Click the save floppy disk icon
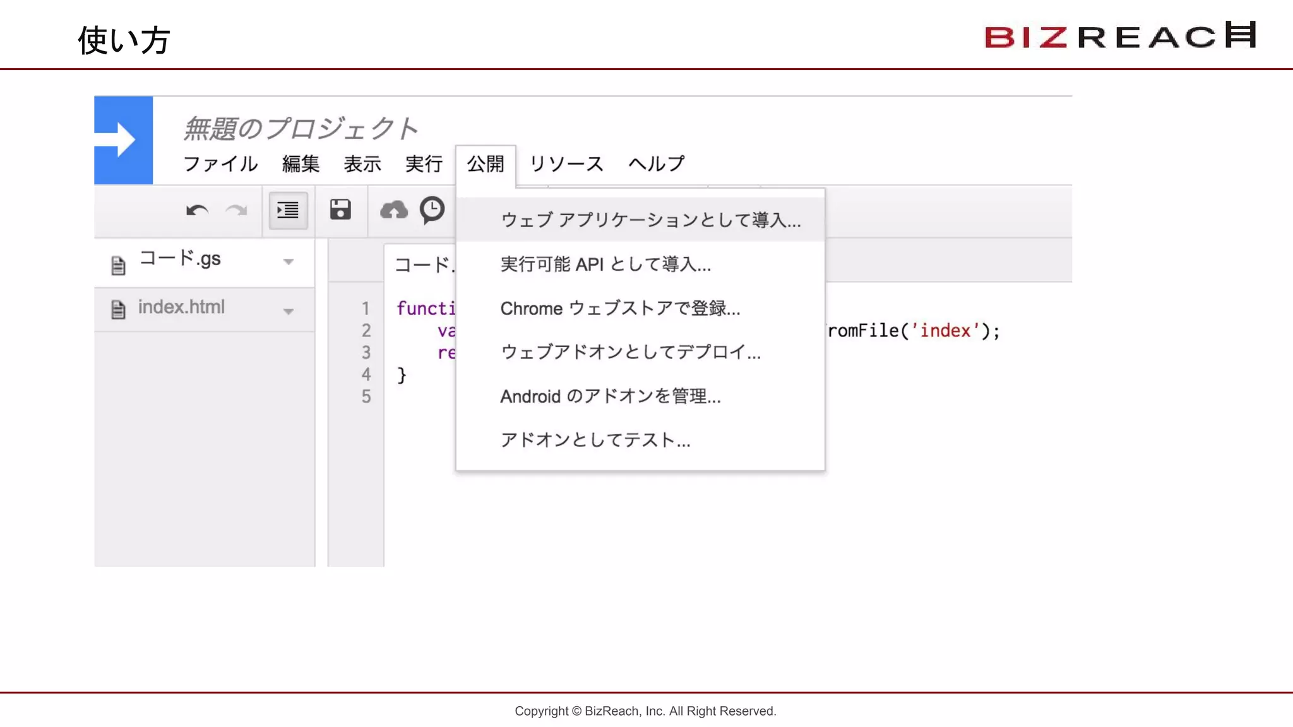1293x727 pixels. 340,210
